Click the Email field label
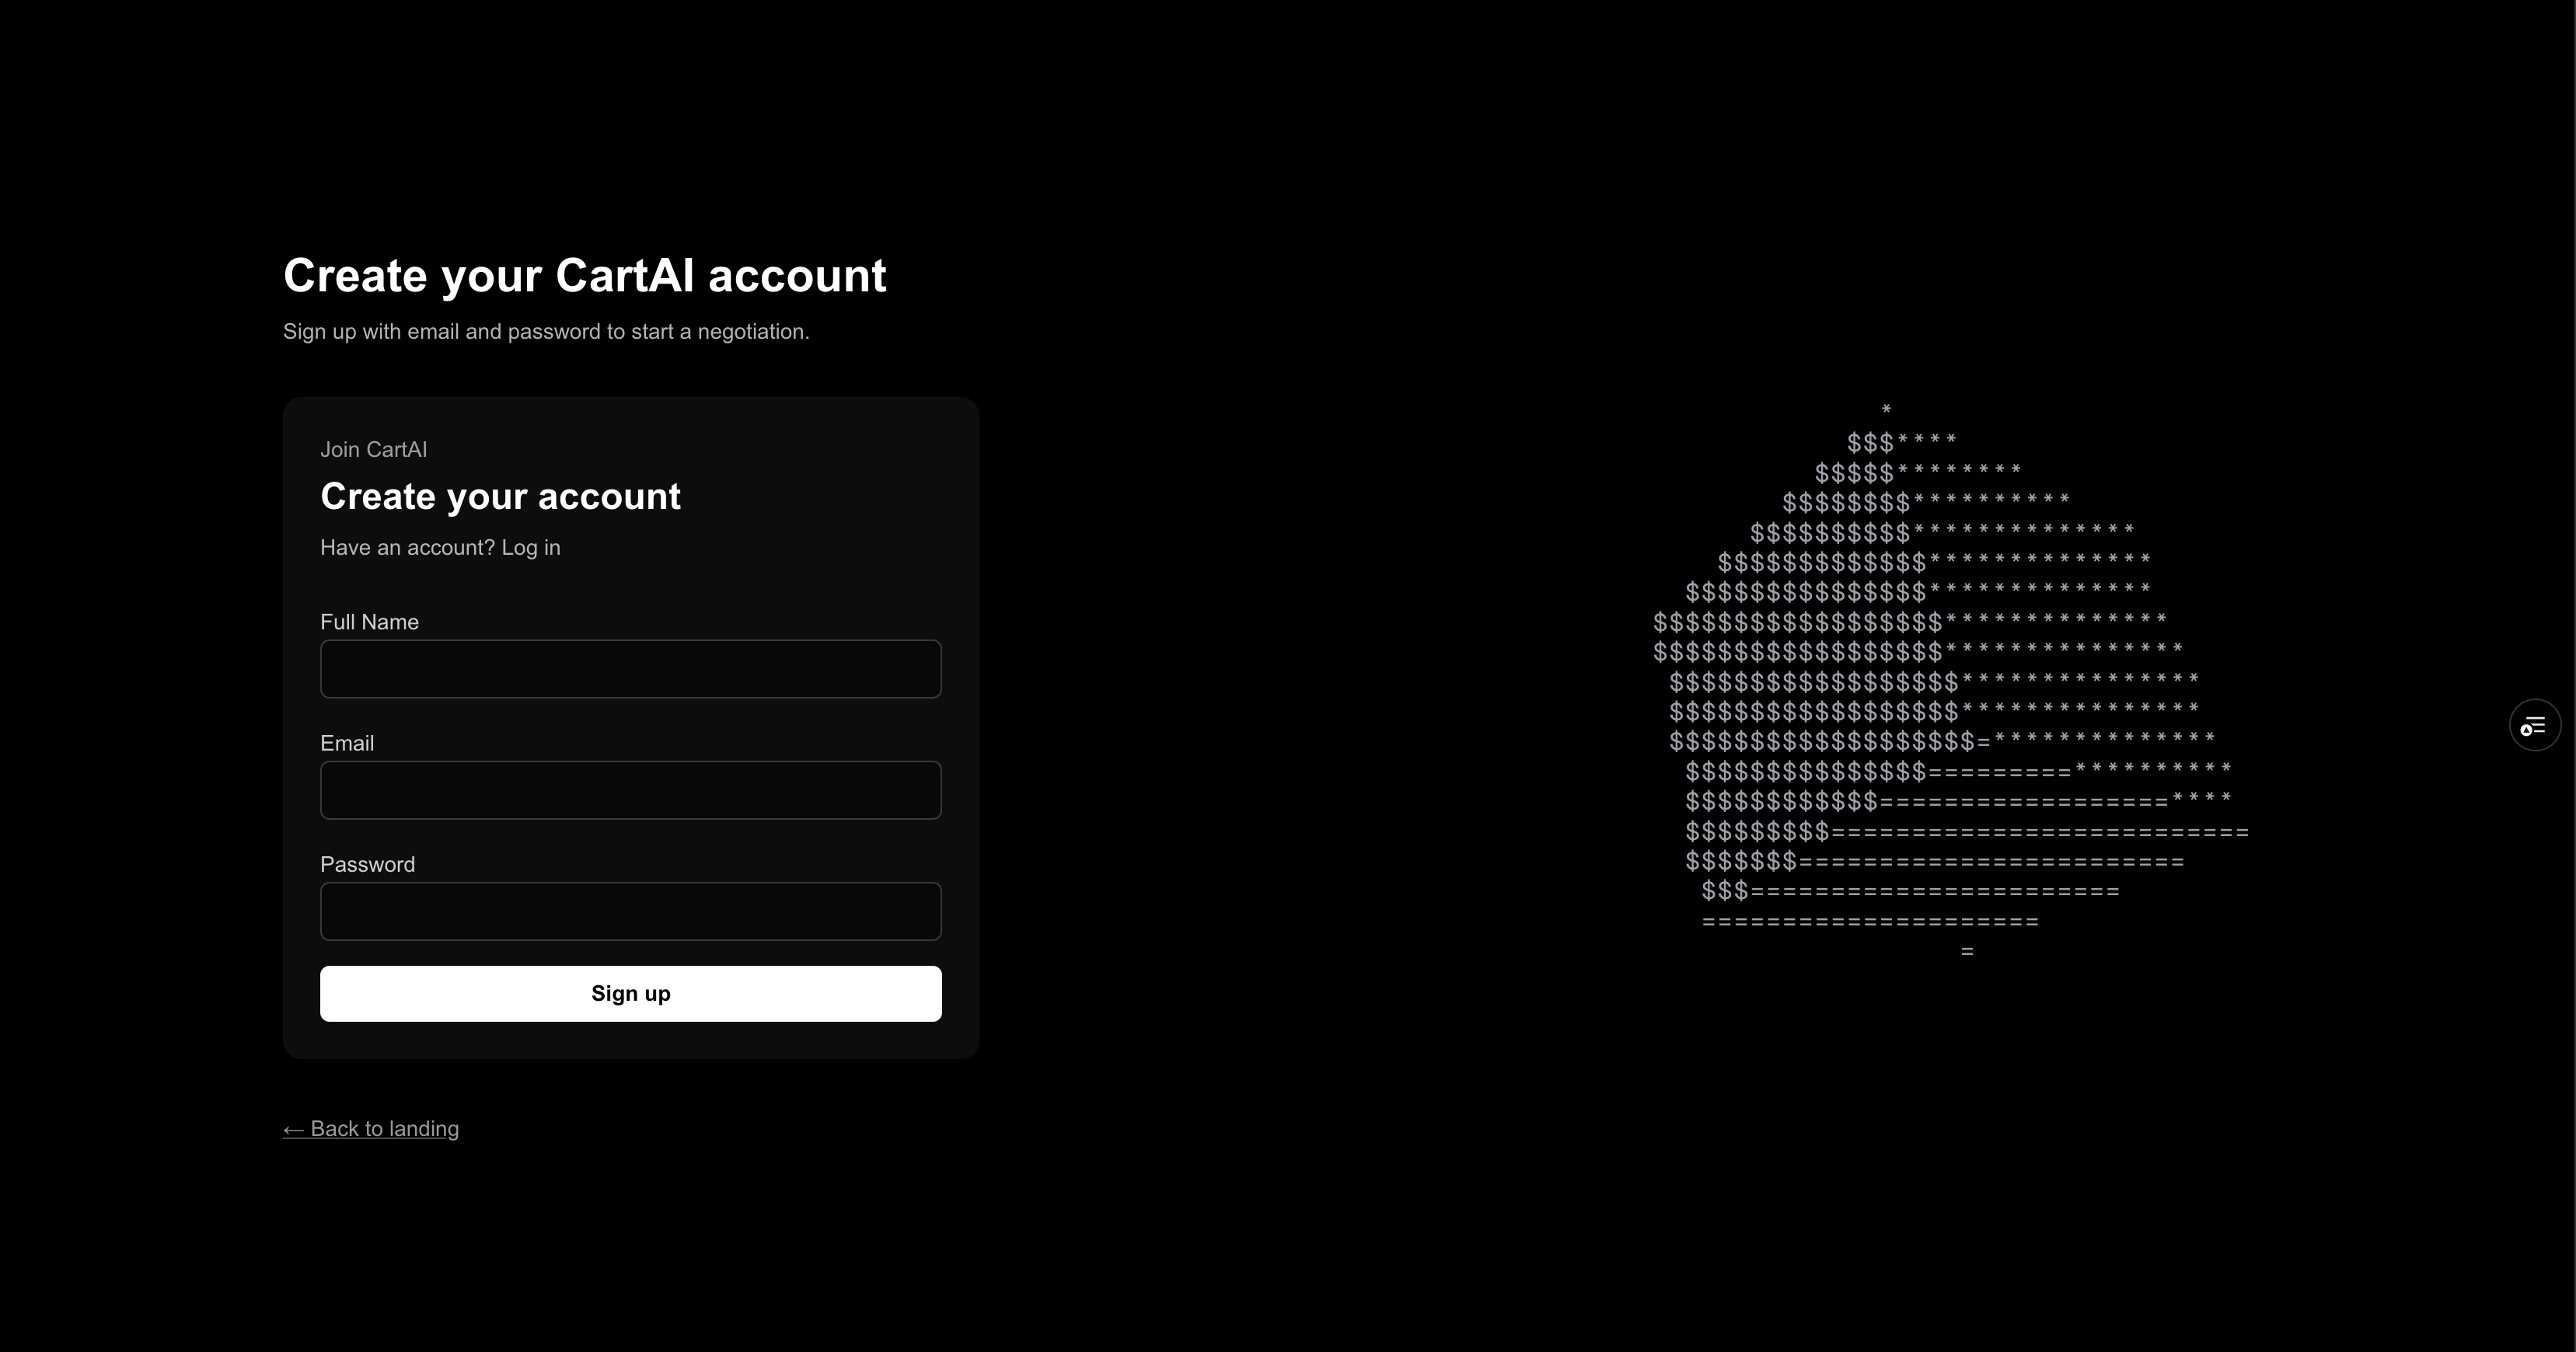This screenshot has height=1352, width=2576. [x=346, y=743]
